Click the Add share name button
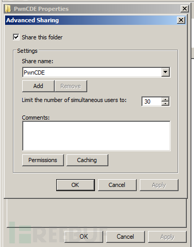The height and width of the screenshot is (247, 194). [38, 86]
